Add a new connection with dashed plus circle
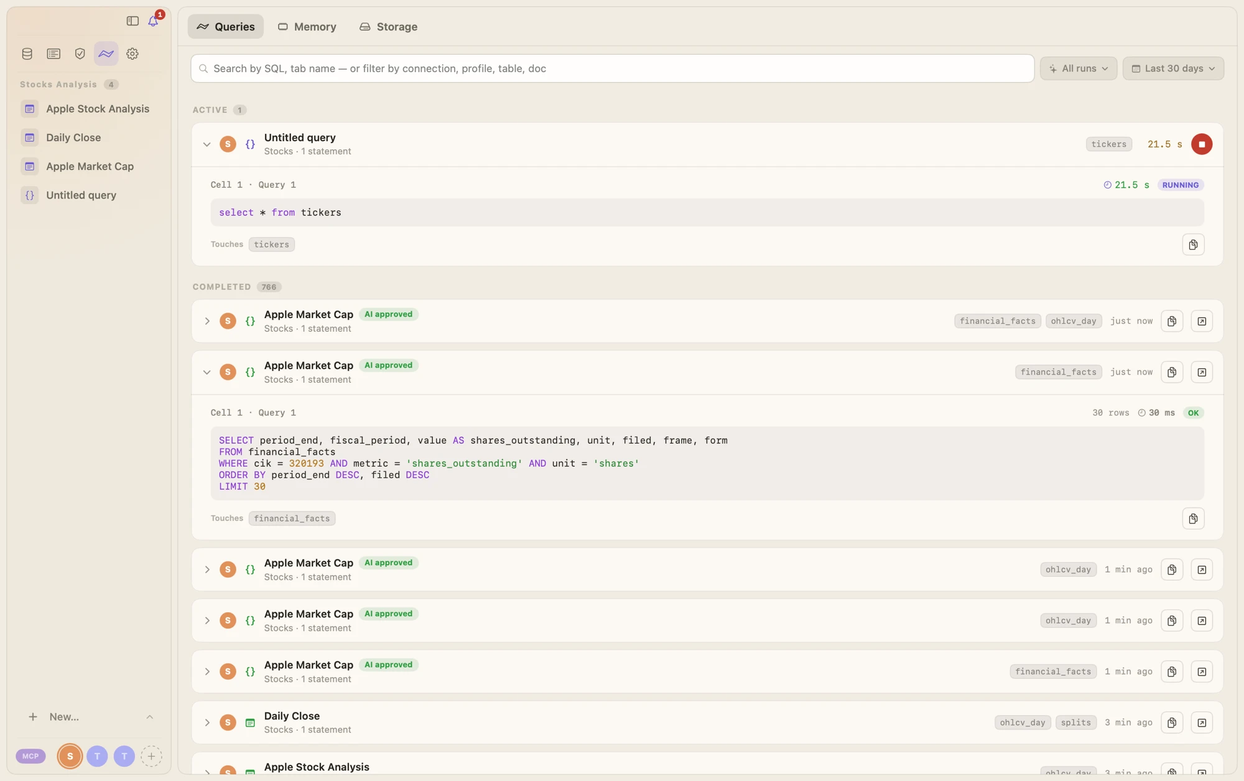 tap(151, 756)
